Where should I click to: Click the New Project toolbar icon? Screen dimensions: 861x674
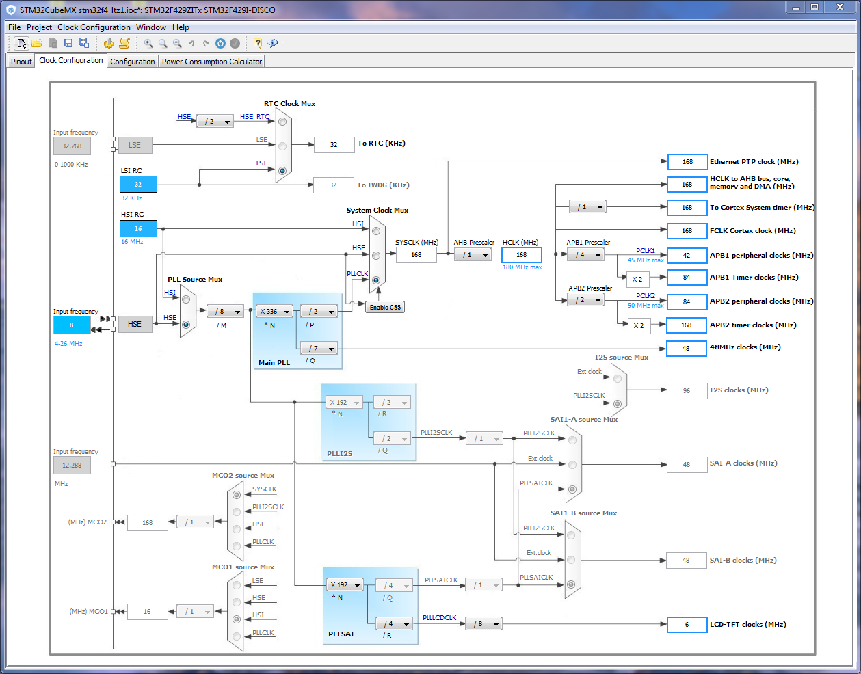22,43
